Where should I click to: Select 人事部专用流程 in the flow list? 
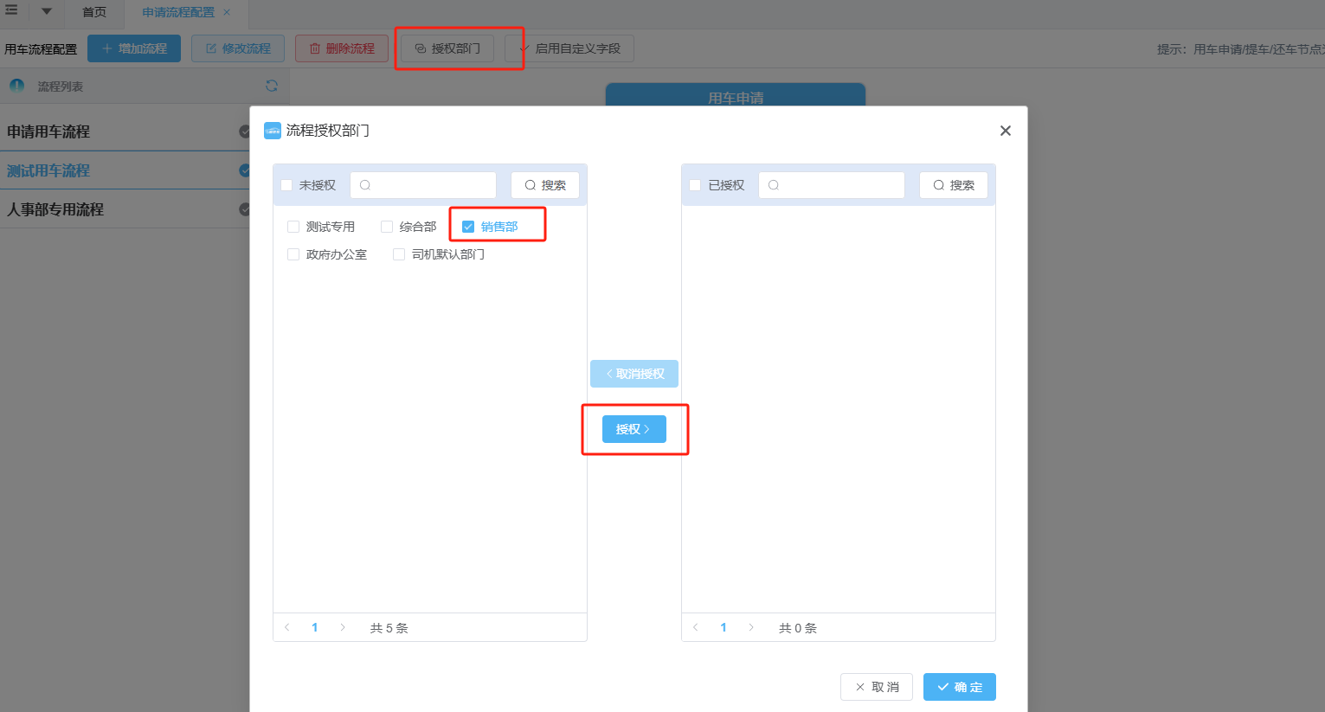[x=55, y=209]
